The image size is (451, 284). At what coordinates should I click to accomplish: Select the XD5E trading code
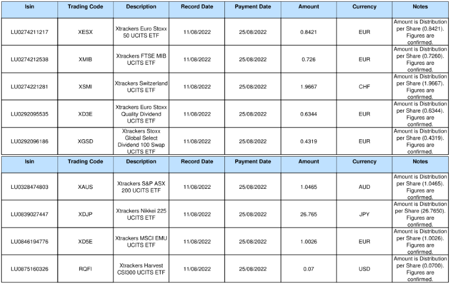(x=86, y=242)
